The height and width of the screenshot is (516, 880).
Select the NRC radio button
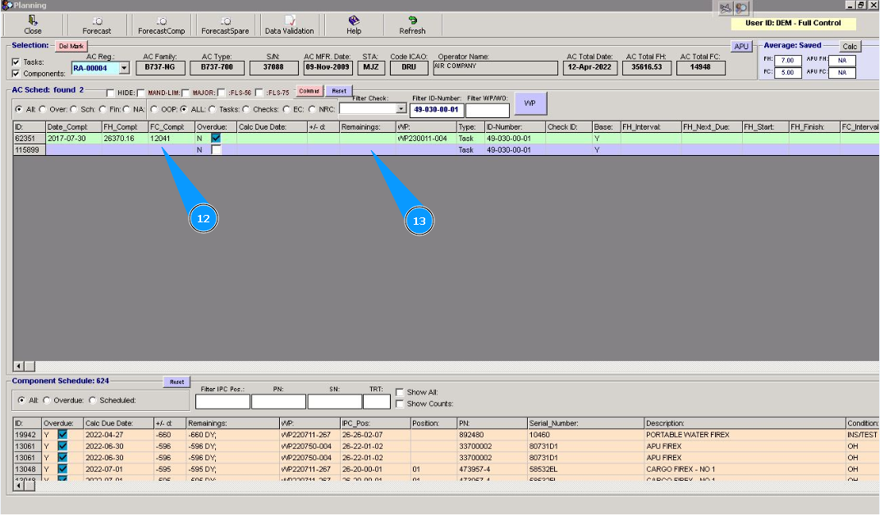(x=313, y=109)
